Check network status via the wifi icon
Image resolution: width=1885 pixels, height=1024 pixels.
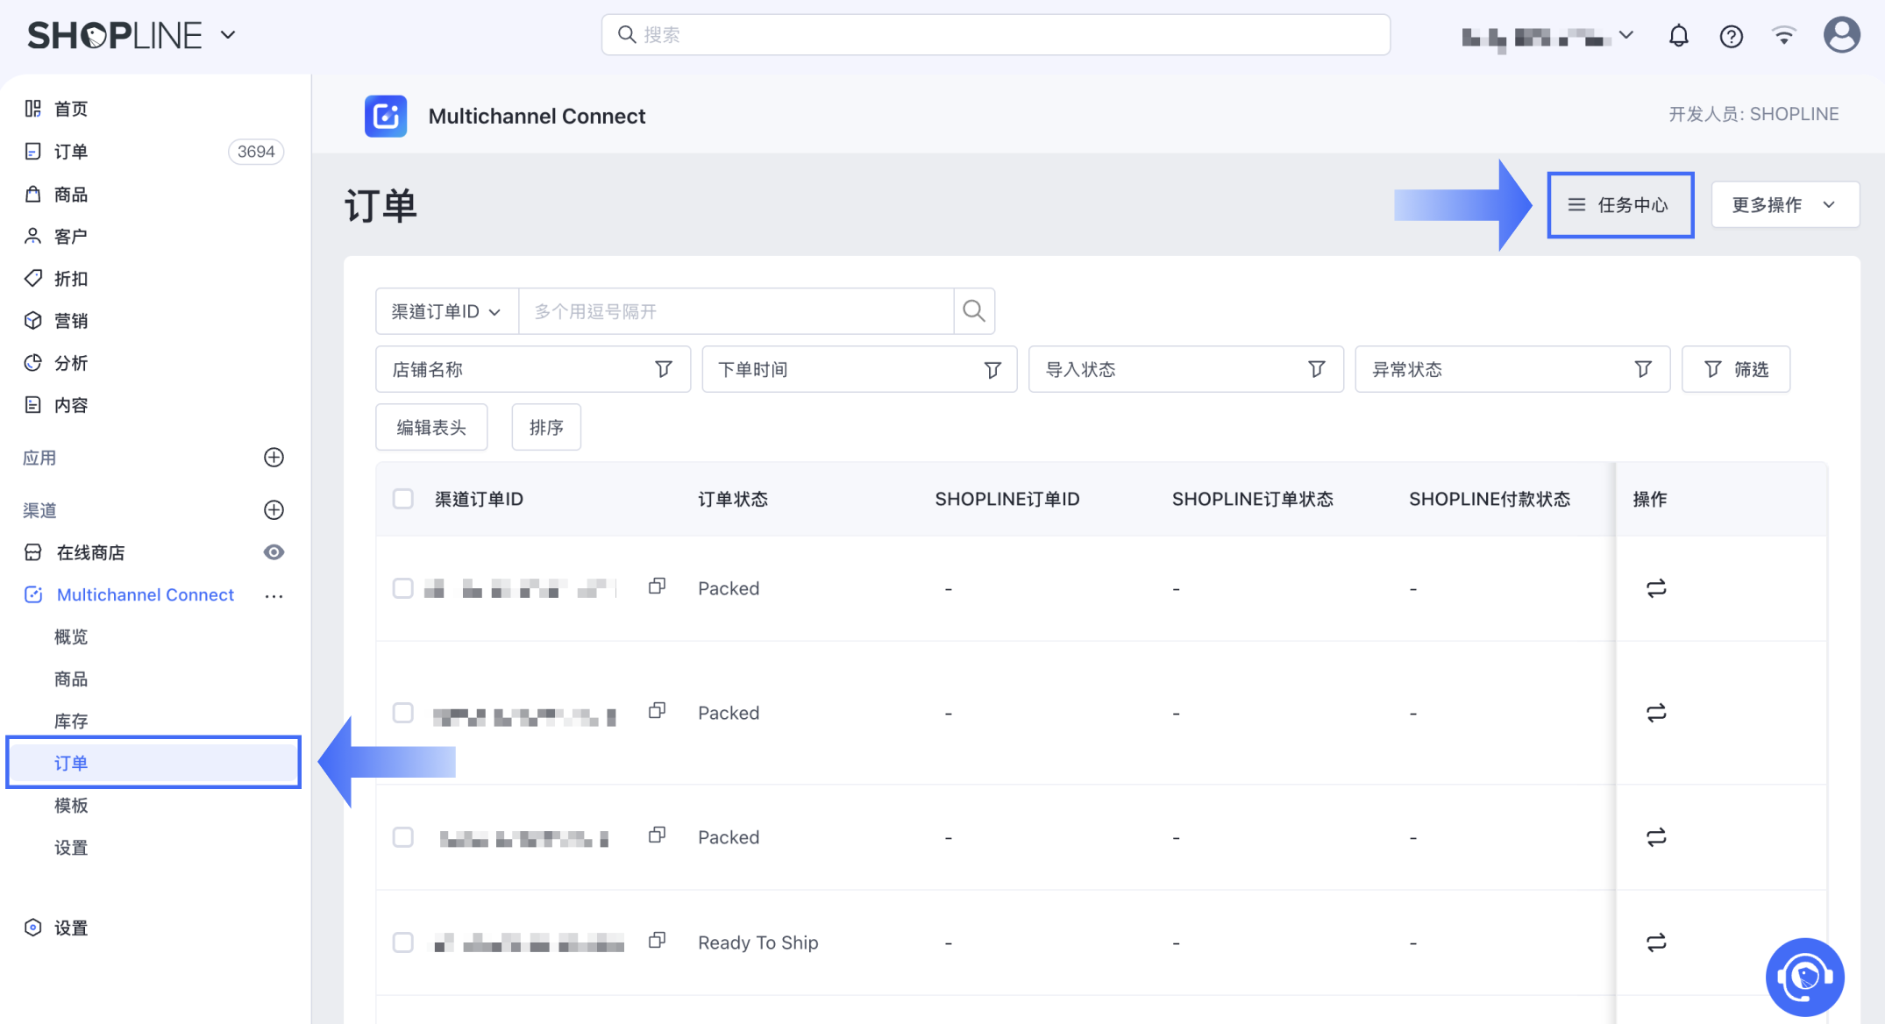coord(1784,35)
